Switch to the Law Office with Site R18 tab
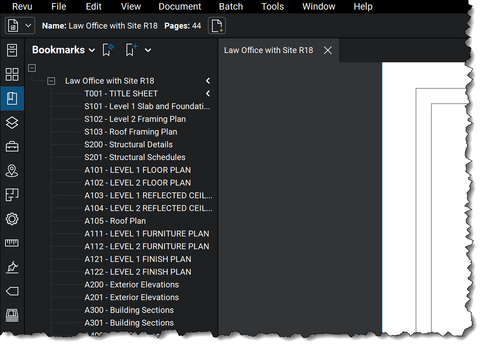 [x=269, y=50]
